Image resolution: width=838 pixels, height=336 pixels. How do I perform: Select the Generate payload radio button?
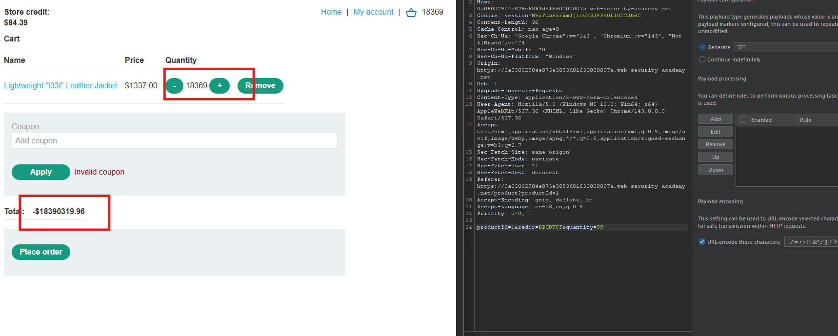(x=702, y=47)
